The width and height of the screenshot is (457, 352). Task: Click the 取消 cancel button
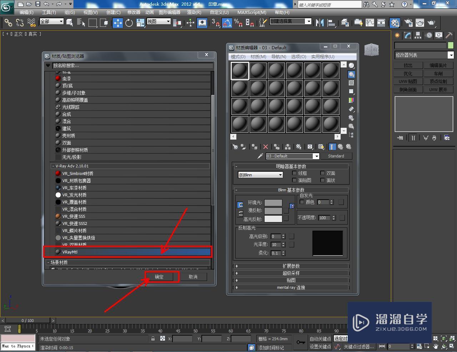[x=193, y=277]
